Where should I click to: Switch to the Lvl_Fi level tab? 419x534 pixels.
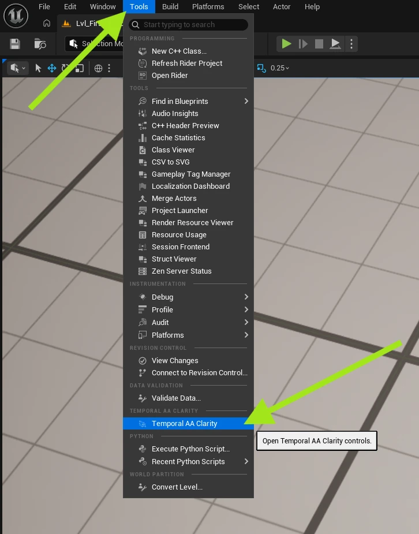tap(89, 23)
